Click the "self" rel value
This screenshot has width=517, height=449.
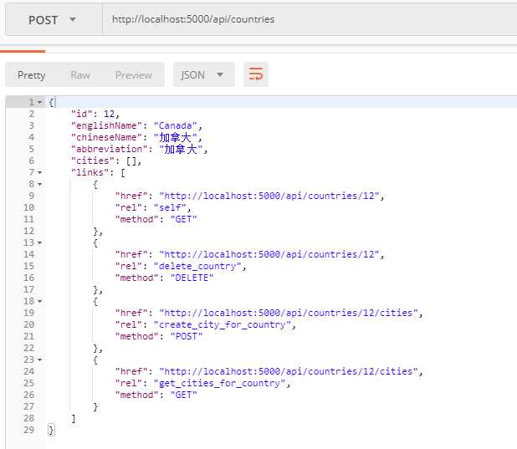pyautogui.click(x=170, y=207)
